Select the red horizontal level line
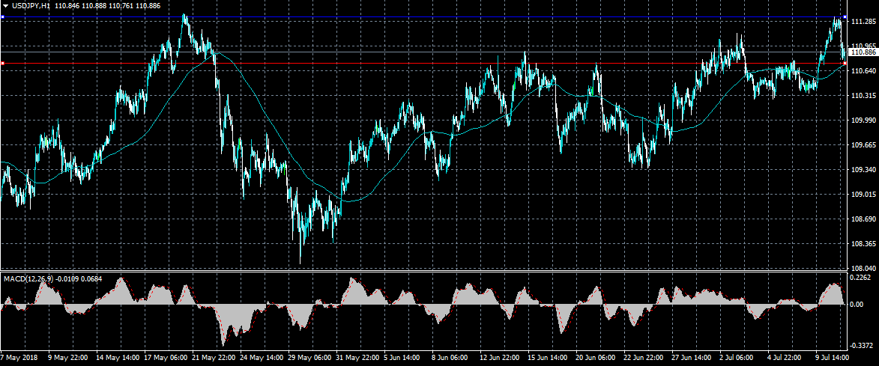879x366 pixels. (x=375, y=64)
